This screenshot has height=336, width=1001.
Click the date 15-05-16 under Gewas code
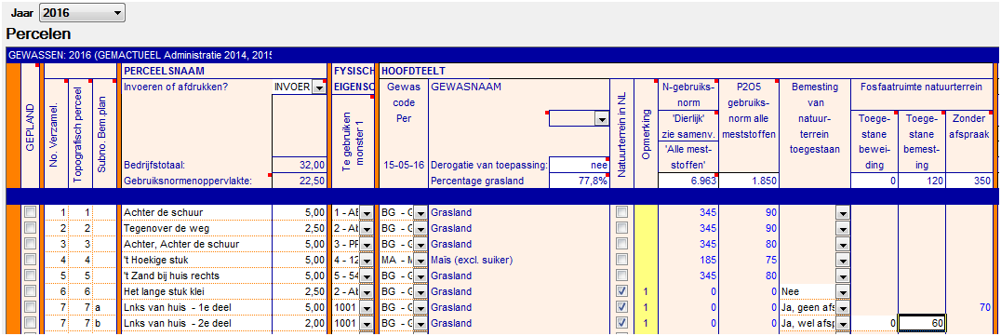[x=404, y=165]
